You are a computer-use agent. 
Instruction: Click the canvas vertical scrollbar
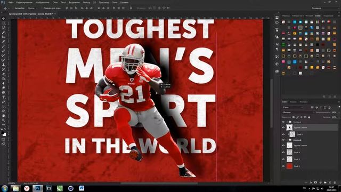coord(271,103)
